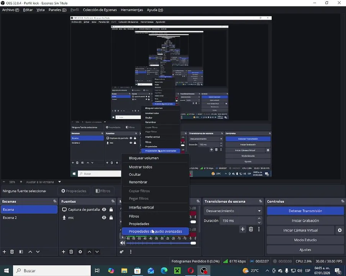346x276 pixels.
Task: Open preview scaling dropdown Ajustar a la ventana
Action: point(43,182)
